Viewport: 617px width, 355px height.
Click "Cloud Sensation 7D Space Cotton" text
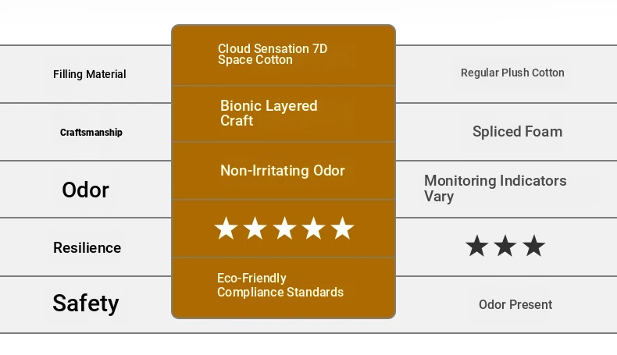[x=273, y=55]
